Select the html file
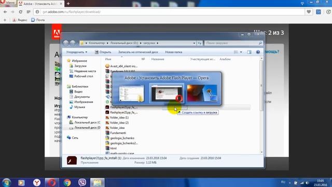332x187 pixels. coord(111,148)
